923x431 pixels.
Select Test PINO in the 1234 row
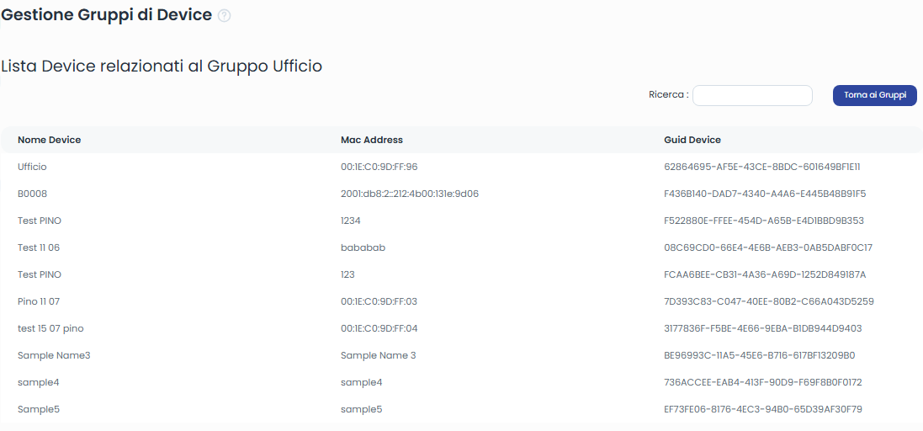40,221
